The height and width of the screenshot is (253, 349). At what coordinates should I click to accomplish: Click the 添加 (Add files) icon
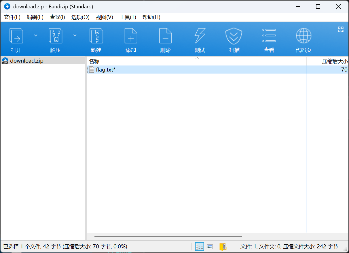[131, 36]
